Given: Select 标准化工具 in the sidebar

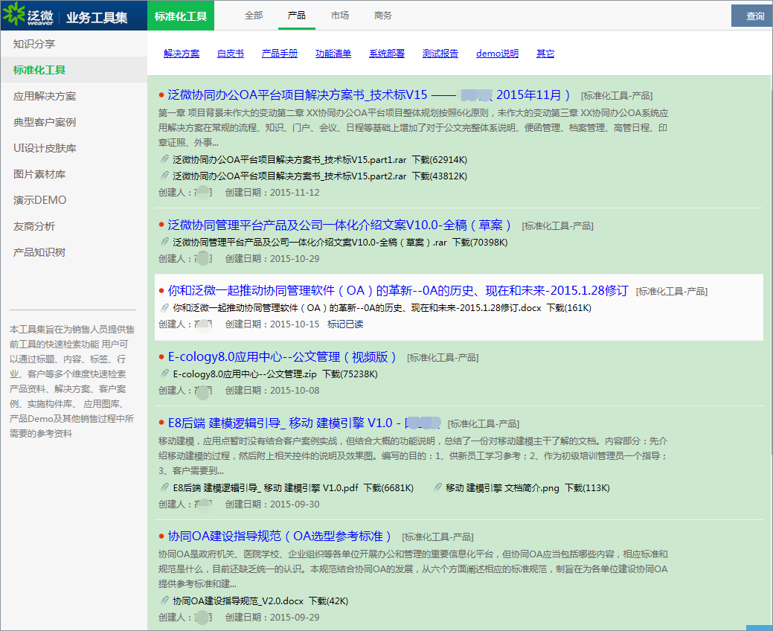Looking at the screenshot, I should [x=74, y=70].
